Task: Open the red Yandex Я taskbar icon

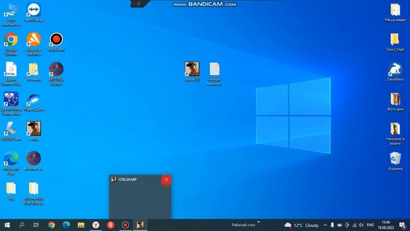Action: 110,225
